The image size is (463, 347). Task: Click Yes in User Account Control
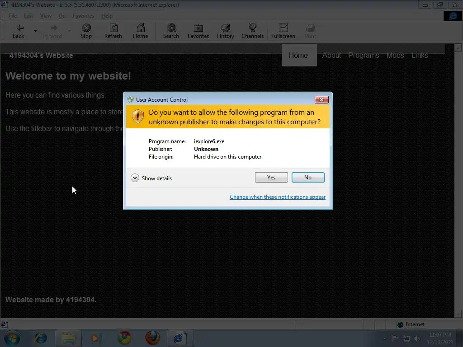pos(271,177)
